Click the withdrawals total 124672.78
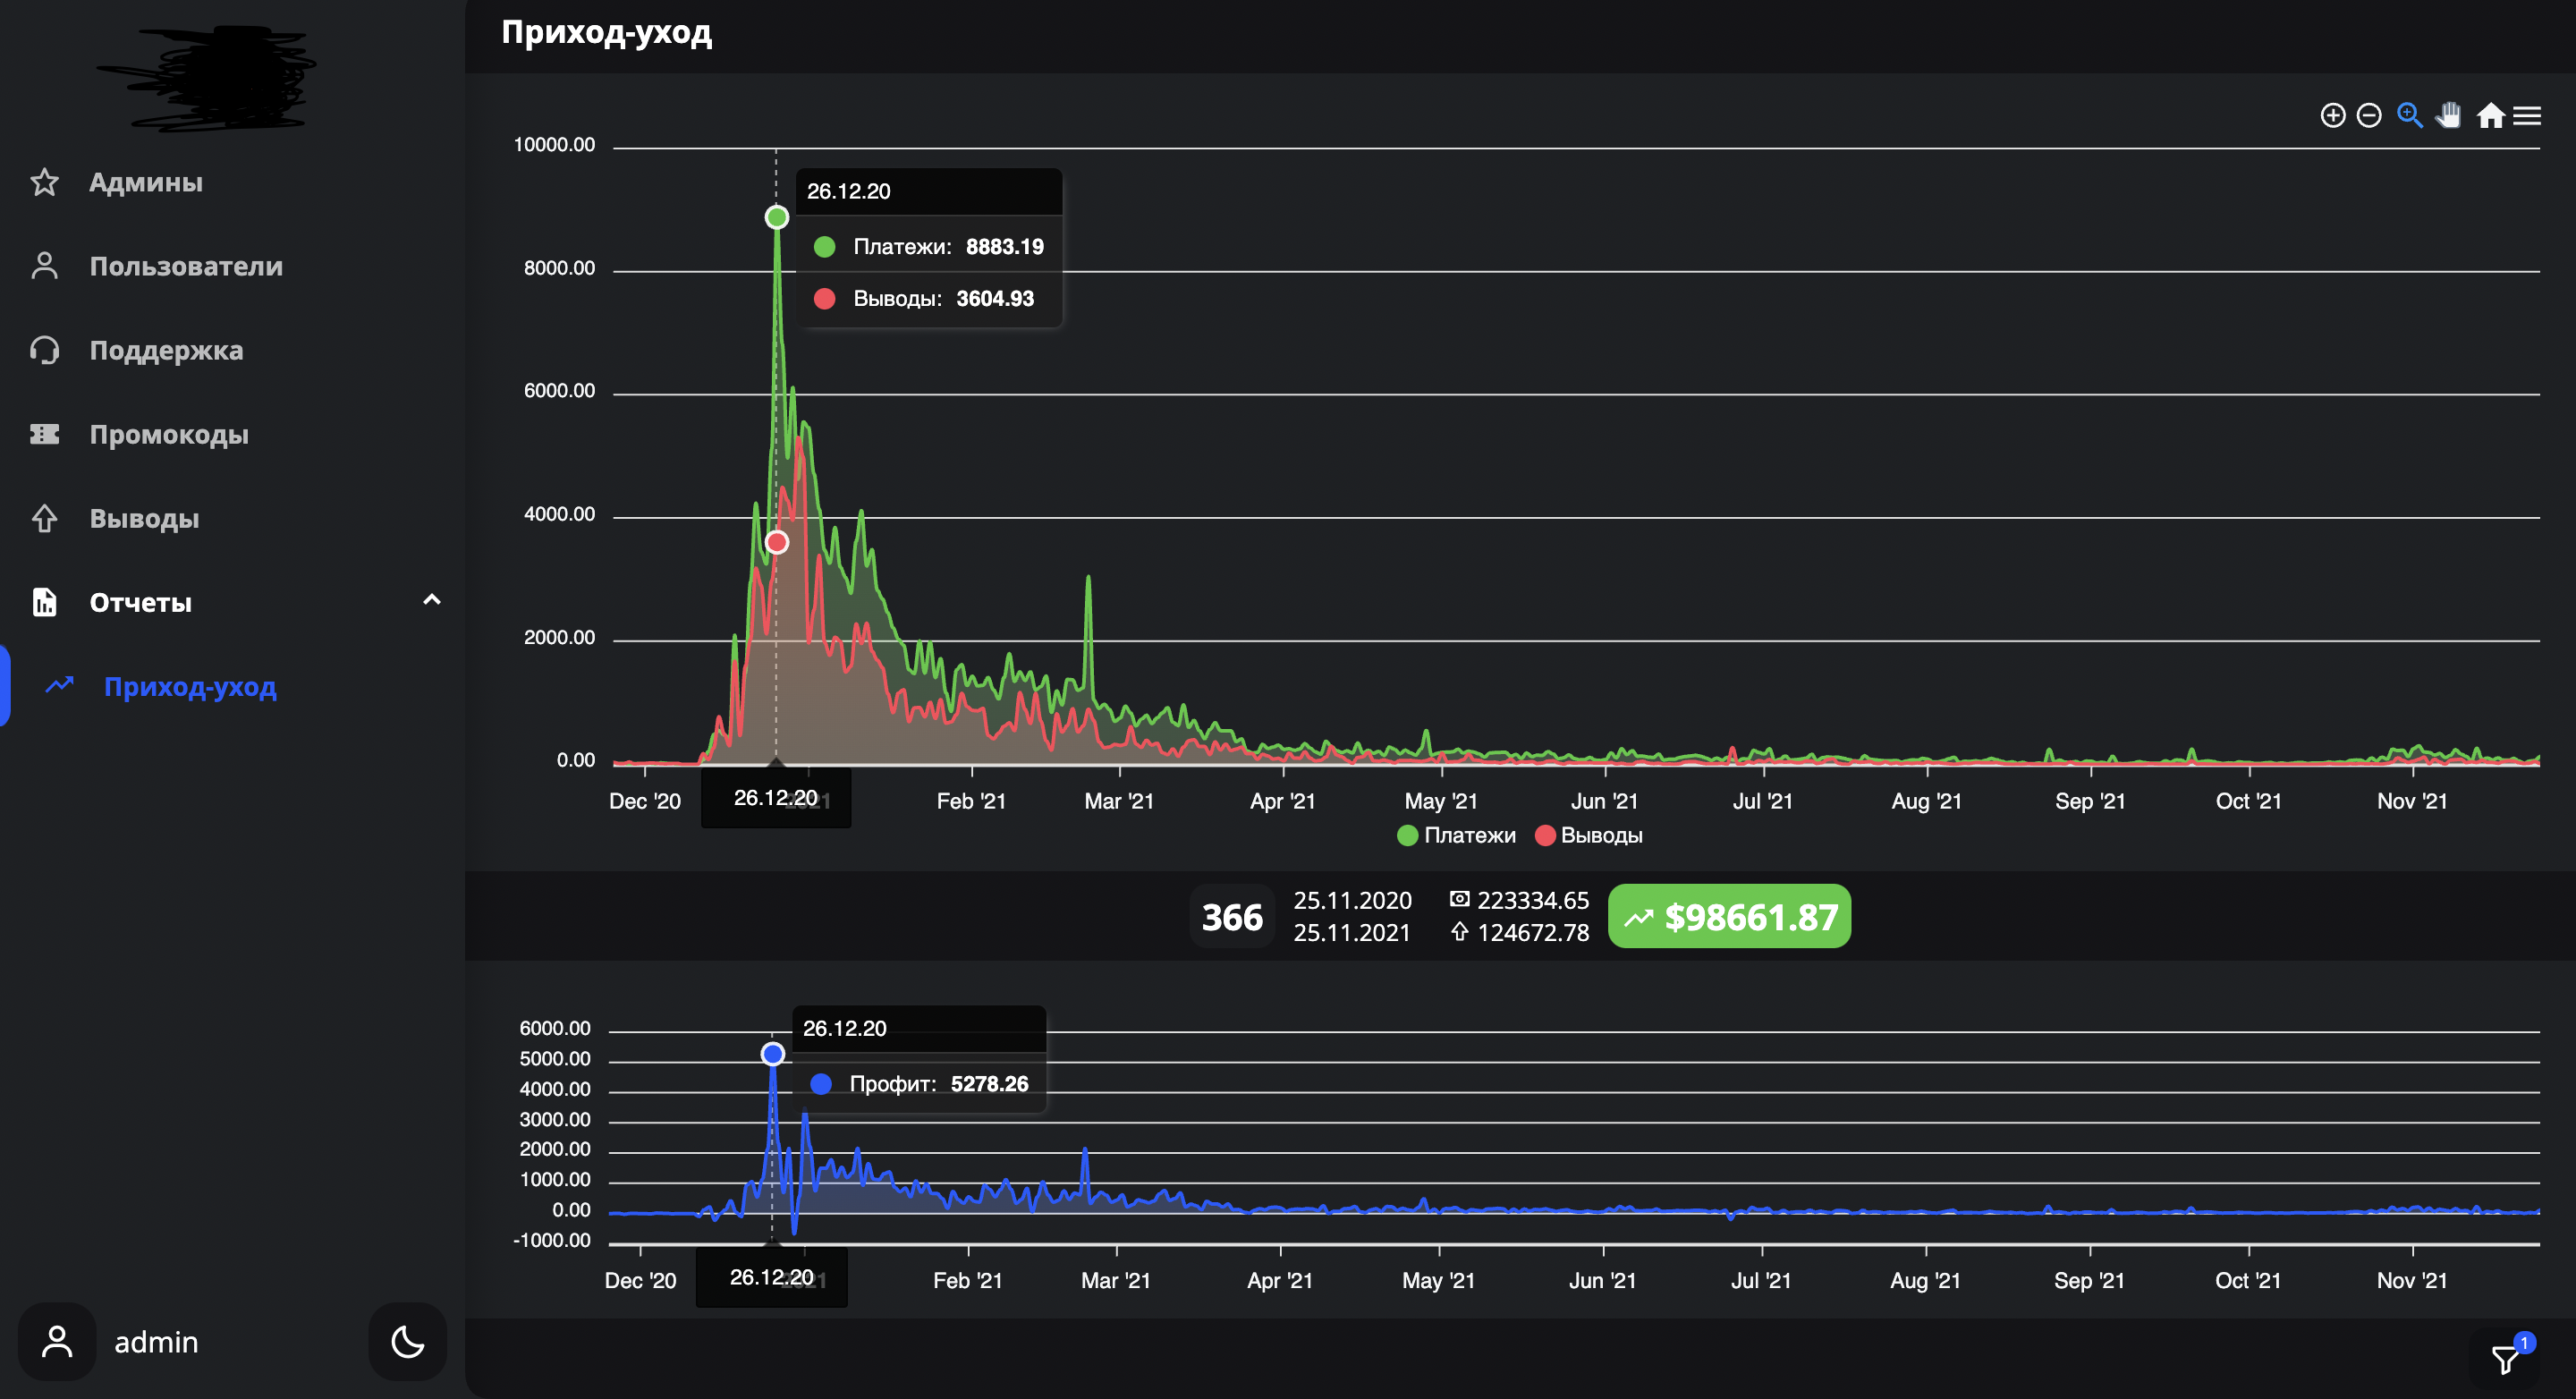The height and width of the screenshot is (1399, 2576). click(x=1533, y=932)
